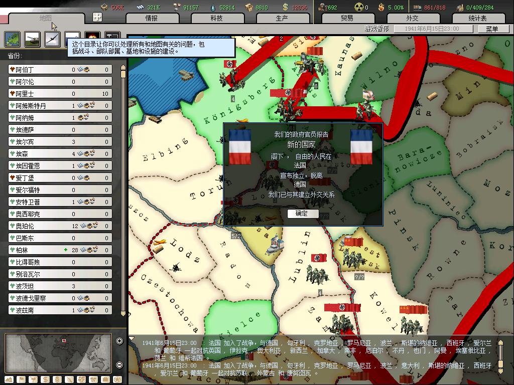The width and height of the screenshot is (514, 385).
Task: Zoom out with the minimap minus button
Action: 119,365
